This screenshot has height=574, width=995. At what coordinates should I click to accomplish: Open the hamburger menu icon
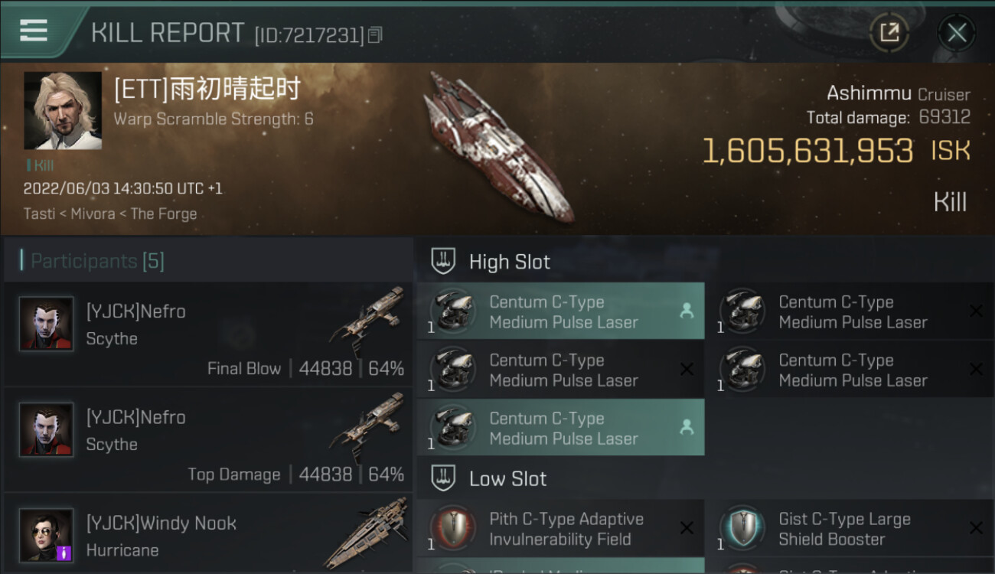coord(34,31)
